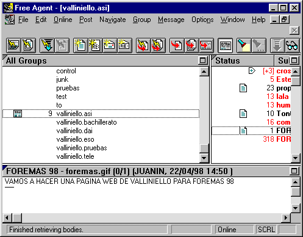Click the document icon on the Ton message row
The image size is (303, 237).
(x=243, y=114)
